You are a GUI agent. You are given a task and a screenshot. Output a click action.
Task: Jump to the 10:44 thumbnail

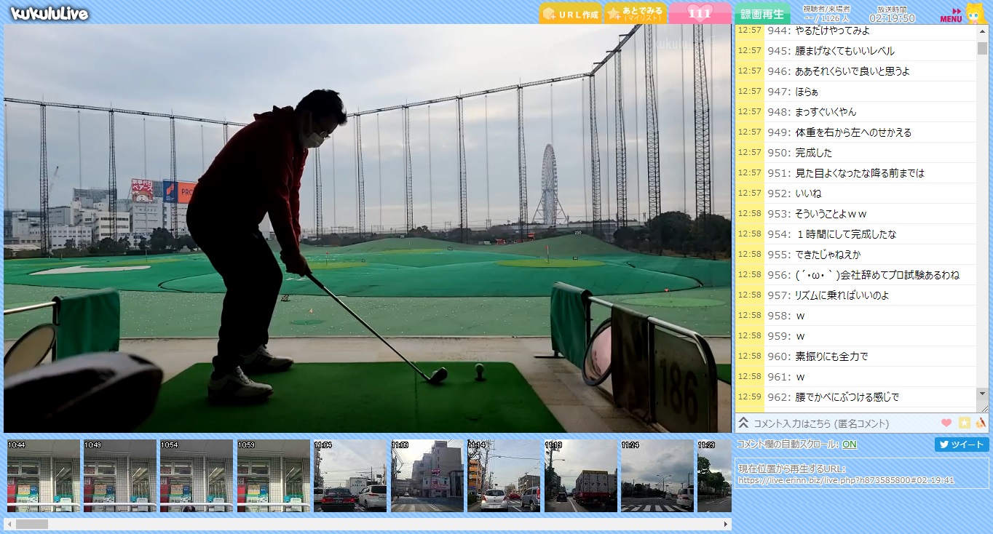pyautogui.click(x=44, y=476)
